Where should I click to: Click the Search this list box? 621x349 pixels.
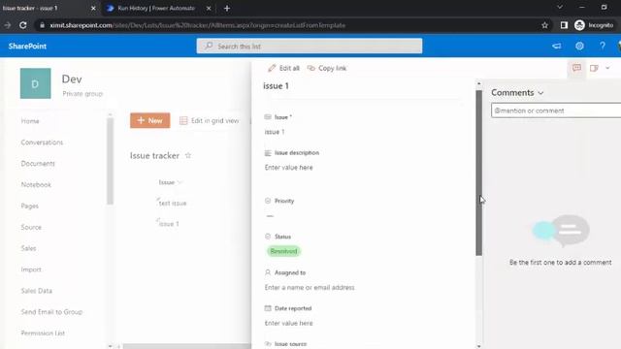pyautogui.click(x=310, y=46)
